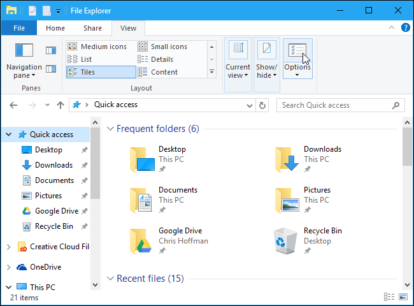
Task: Switch to details view in status bar
Action: 389,297
